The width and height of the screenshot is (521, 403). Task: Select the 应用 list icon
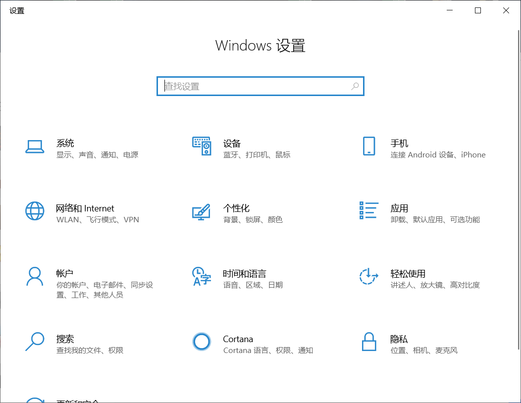[368, 210]
